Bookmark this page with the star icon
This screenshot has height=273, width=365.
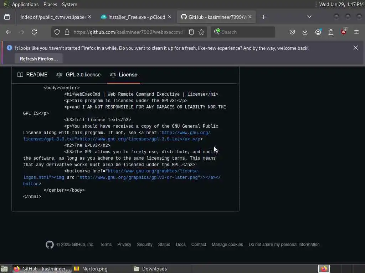202,32
